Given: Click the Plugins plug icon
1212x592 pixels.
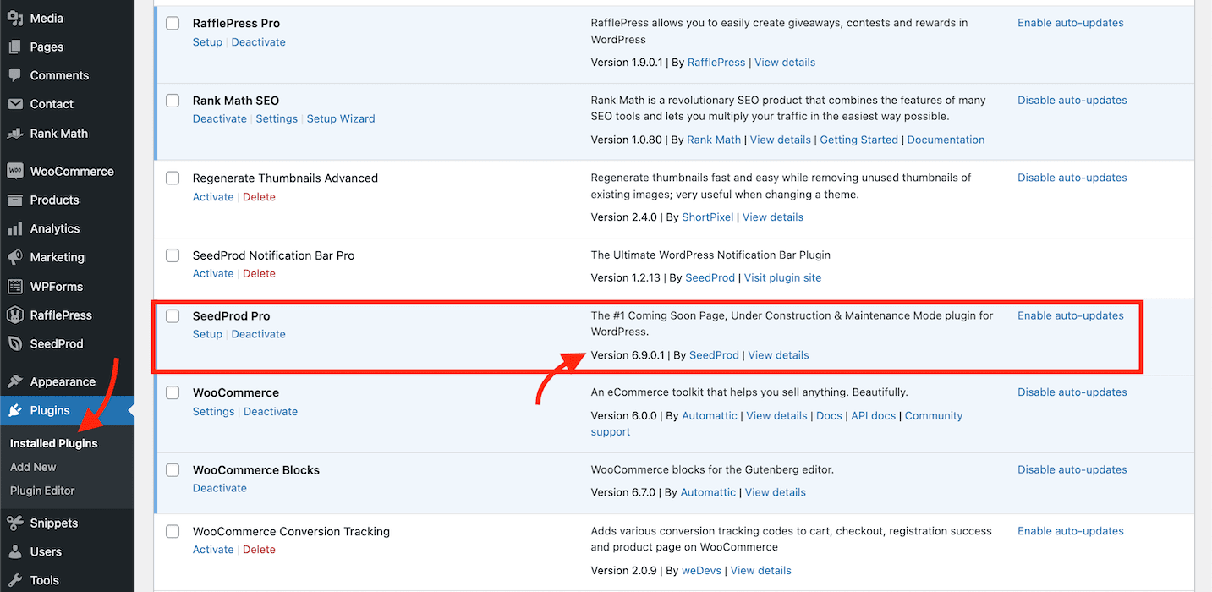Looking at the screenshot, I should click(x=14, y=410).
